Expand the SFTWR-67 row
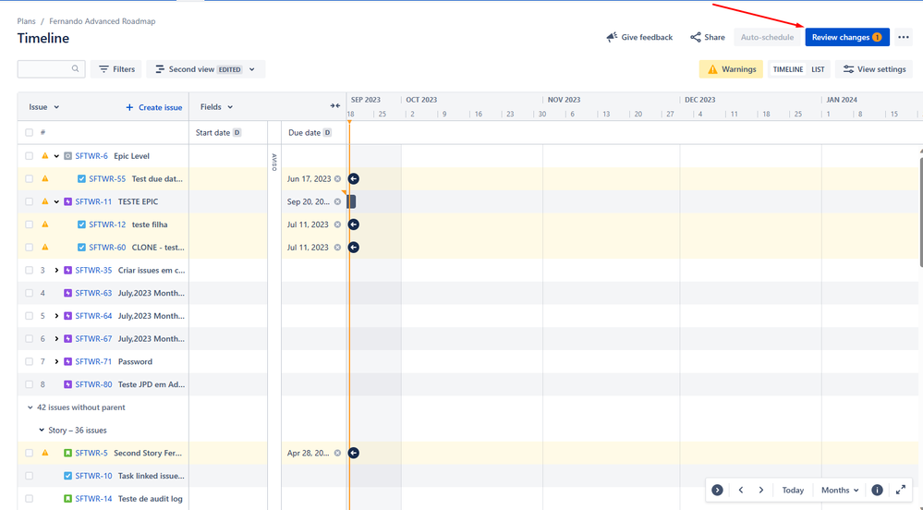The image size is (923, 510). (x=56, y=339)
